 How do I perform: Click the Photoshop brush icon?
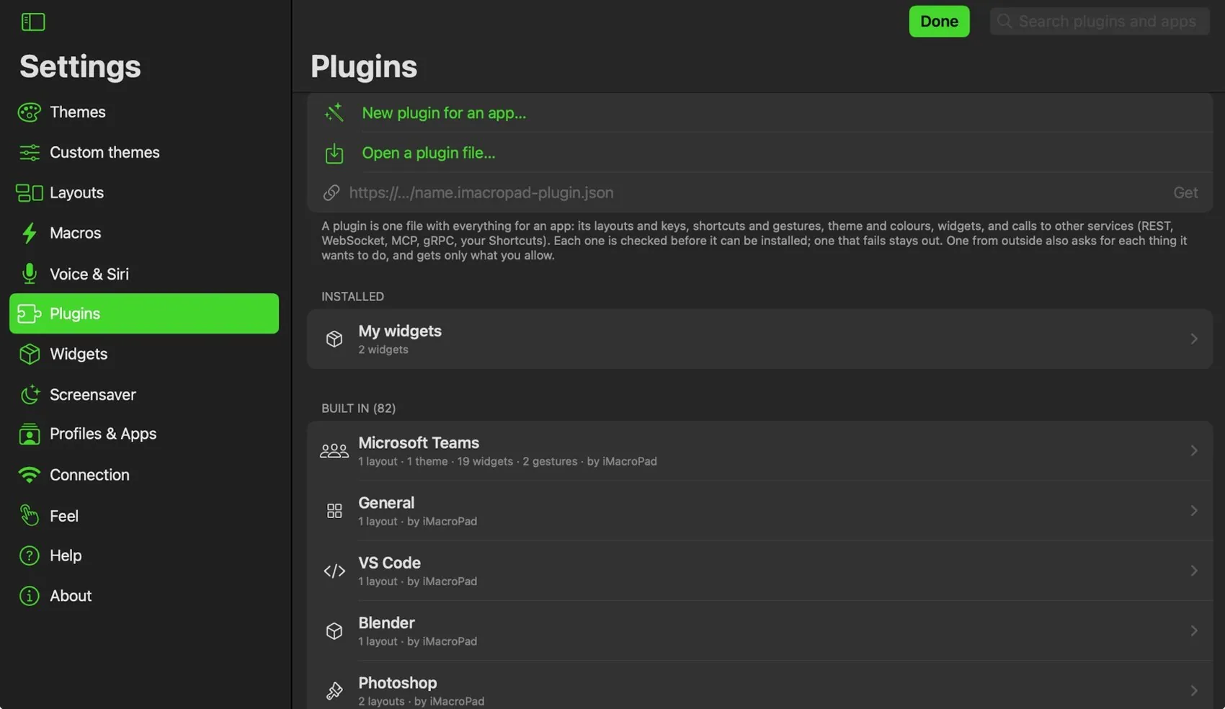click(x=334, y=691)
